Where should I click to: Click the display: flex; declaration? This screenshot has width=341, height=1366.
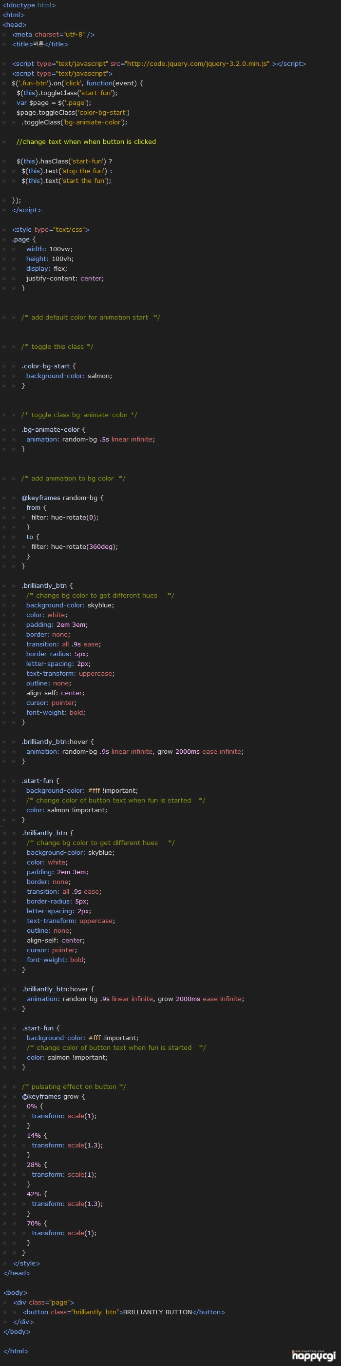[x=47, y=269]
